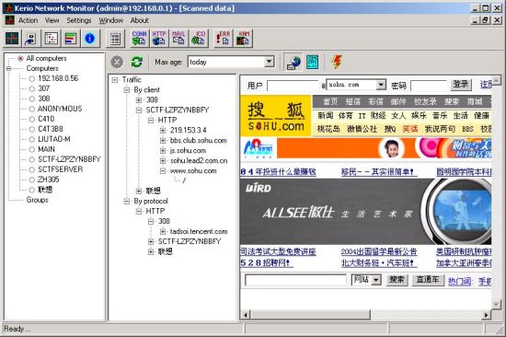Click the ICQ toolbar icon
The image size is (506, 337).
tap(198, 39)
